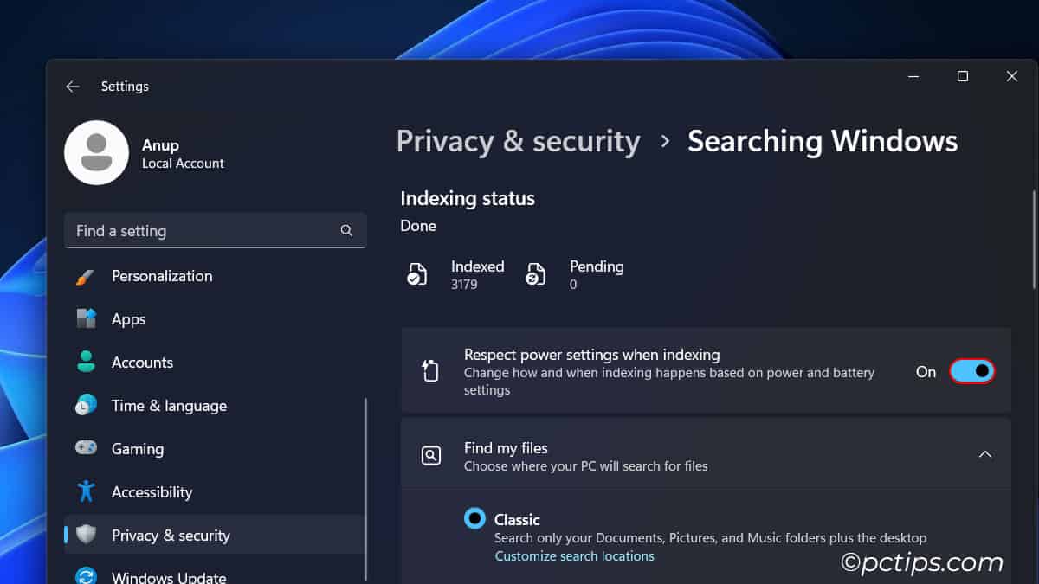
Task: Click the 'Done' status text
Action: 418,226
